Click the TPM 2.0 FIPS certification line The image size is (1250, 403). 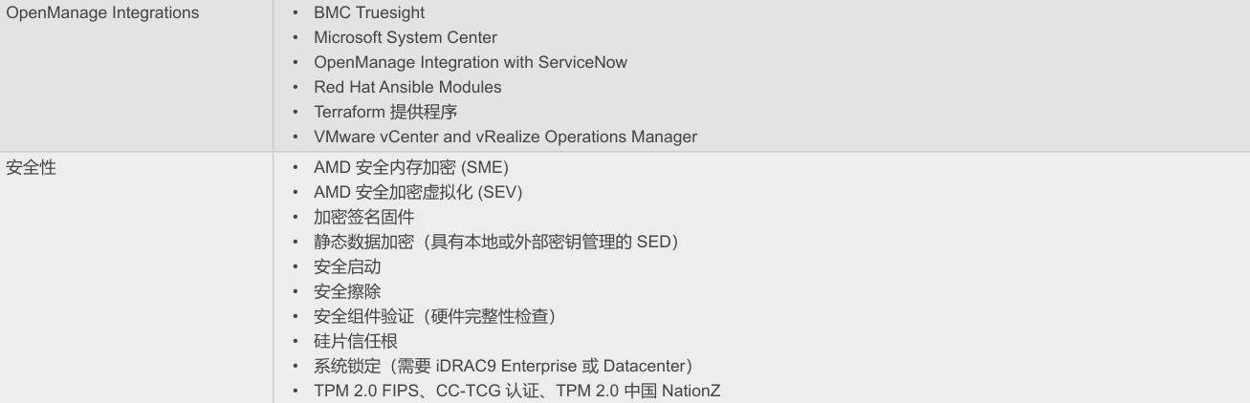point(524,391)
